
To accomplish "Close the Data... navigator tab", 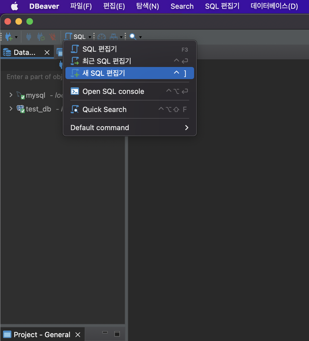I will tap(47, 52).
